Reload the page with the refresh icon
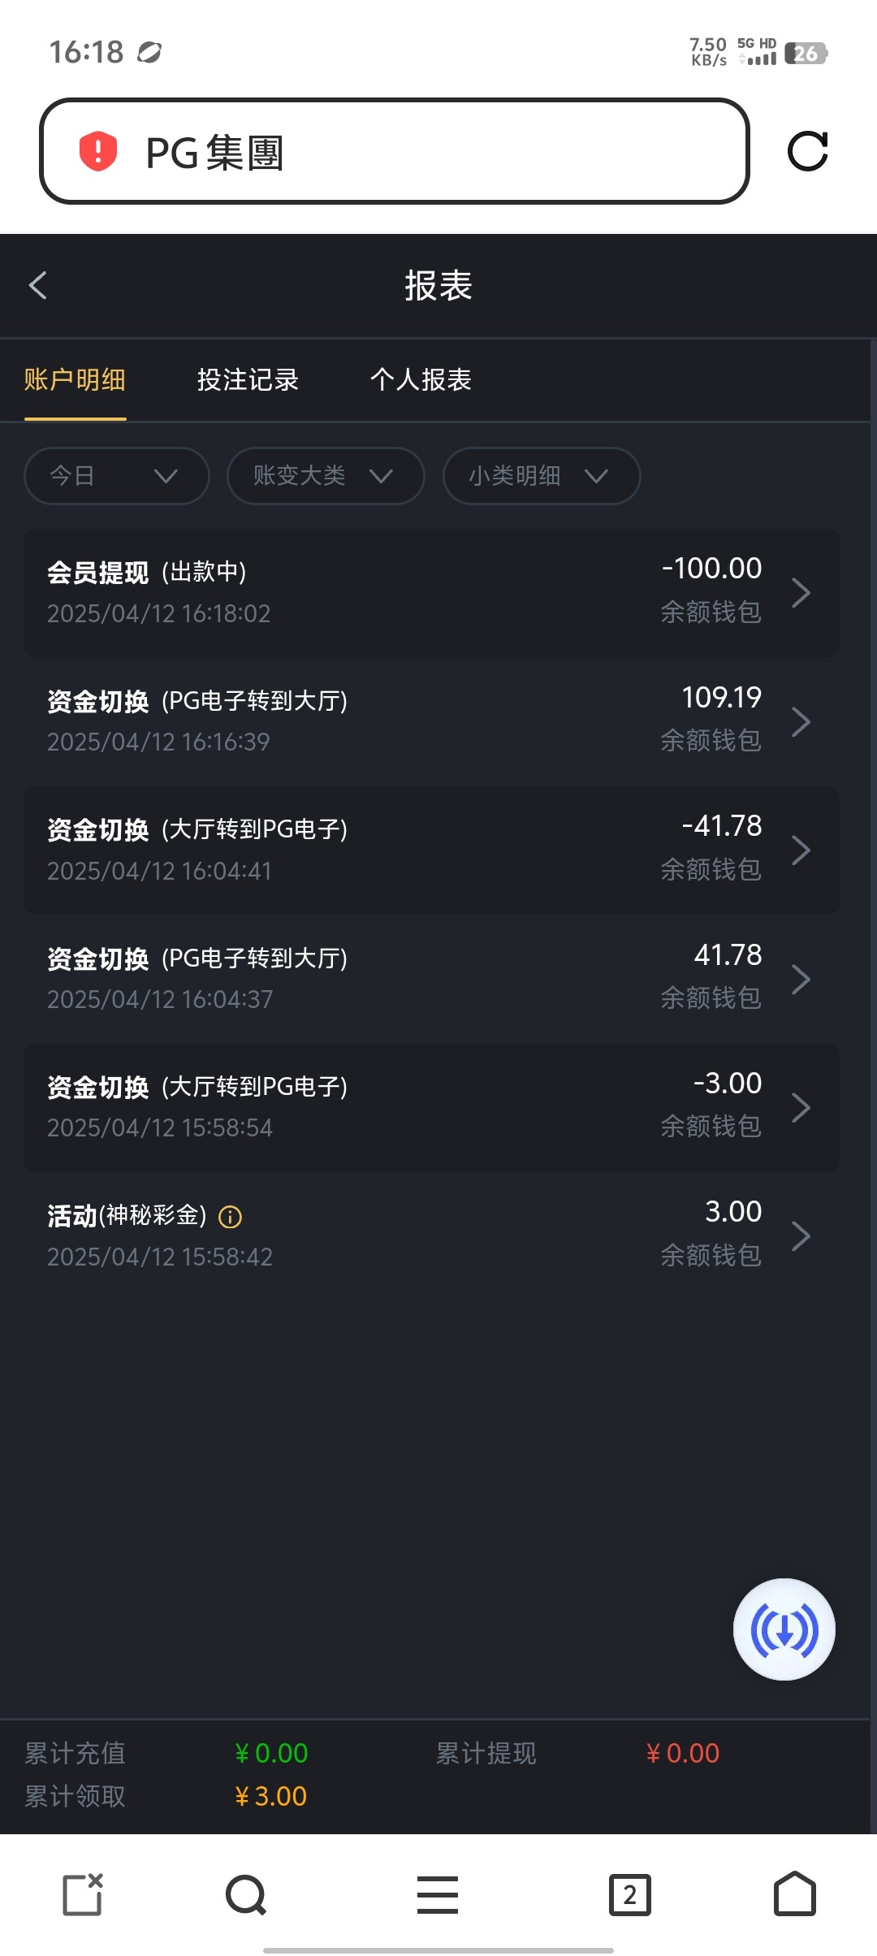 (x=808, y=151)
